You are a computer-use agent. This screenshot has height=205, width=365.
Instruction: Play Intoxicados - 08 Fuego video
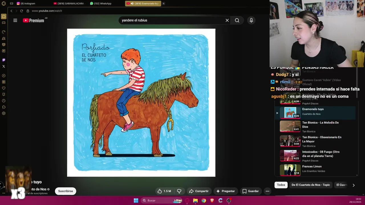(315, 156)
